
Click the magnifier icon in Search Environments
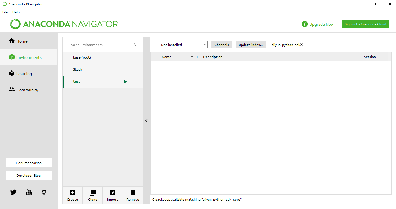click(134, 45)
